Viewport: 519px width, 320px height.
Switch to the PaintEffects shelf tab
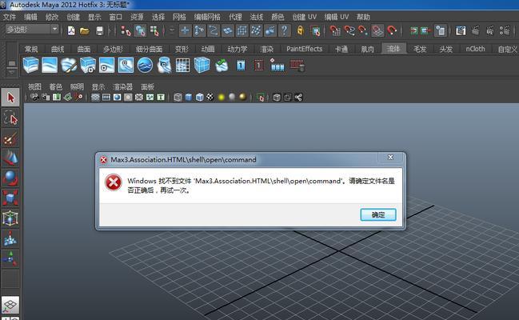click(x=304, y=49)
